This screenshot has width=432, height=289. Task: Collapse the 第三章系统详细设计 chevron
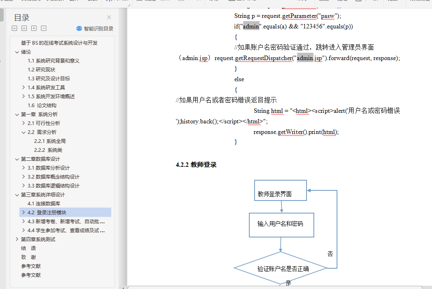point(17,195)
